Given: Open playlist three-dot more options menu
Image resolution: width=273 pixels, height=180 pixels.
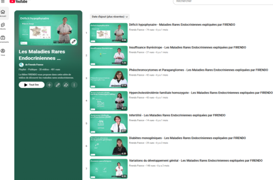Looking at the screenshot, I should [74, 85].
